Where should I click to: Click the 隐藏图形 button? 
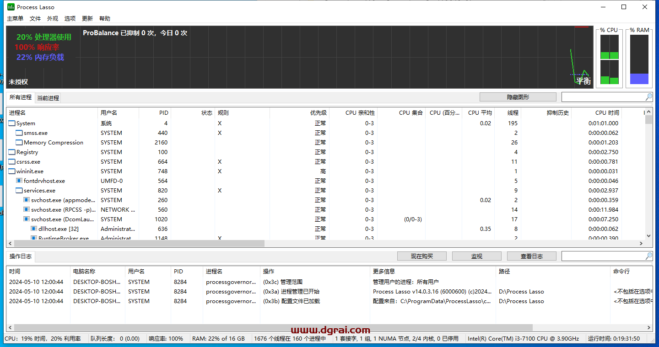click(x=518, y=97)
